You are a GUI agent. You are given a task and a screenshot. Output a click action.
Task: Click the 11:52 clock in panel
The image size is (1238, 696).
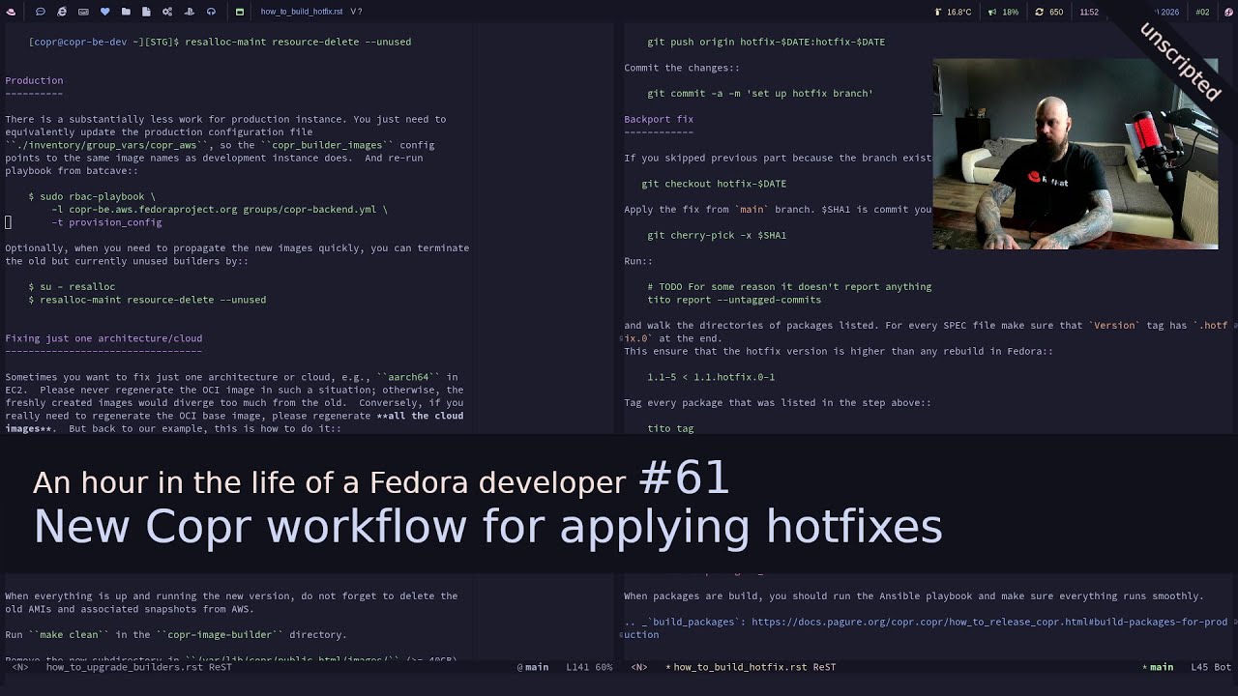click(1089, 12)
